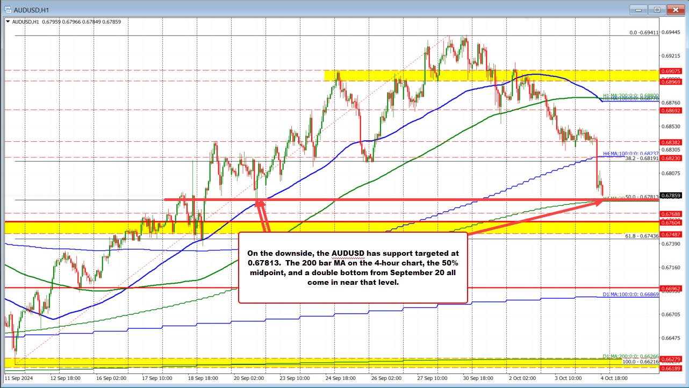This screenshot has width=689, height=388.
Task: Select the AUDUSD,H1 title bar text
Action: tap(32, 9)
